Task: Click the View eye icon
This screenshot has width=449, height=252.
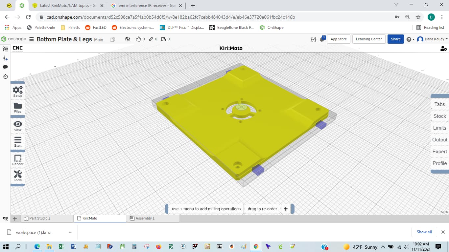Action: 18,125
